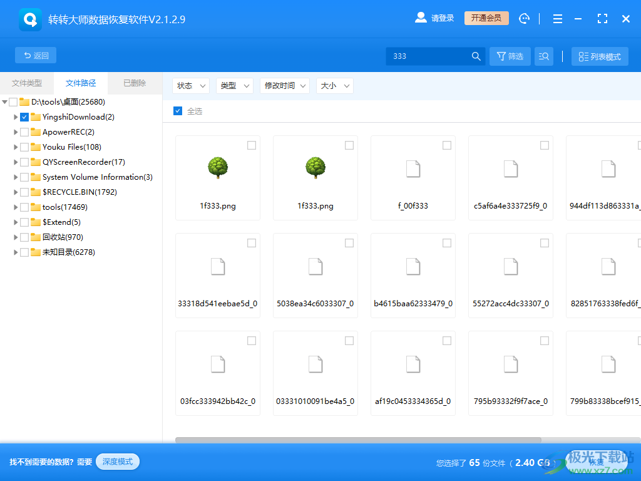Click the 回收站 folder icon
The image size is (641, 481).
(36, 237)
